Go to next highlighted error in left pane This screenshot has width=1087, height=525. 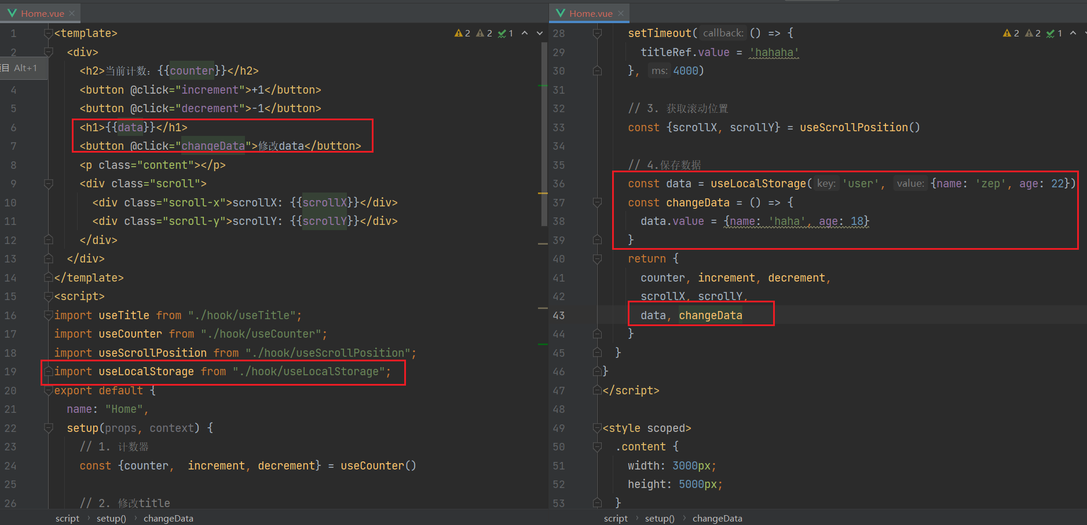click(540, 33)
